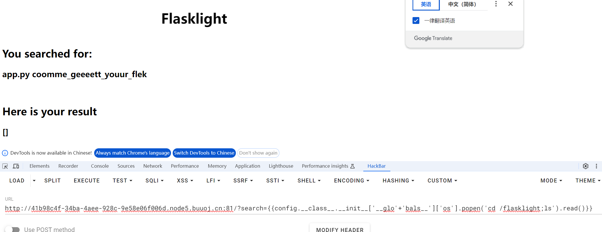Click text app.py coomme_geeeett_youur_flek
The height and width of the screenshot is (232, 602).
point(75,74)
